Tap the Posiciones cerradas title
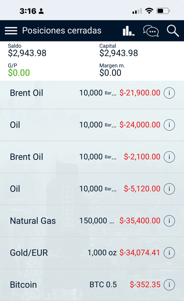The height and width of the screenshot is (301, 184). 62,31
